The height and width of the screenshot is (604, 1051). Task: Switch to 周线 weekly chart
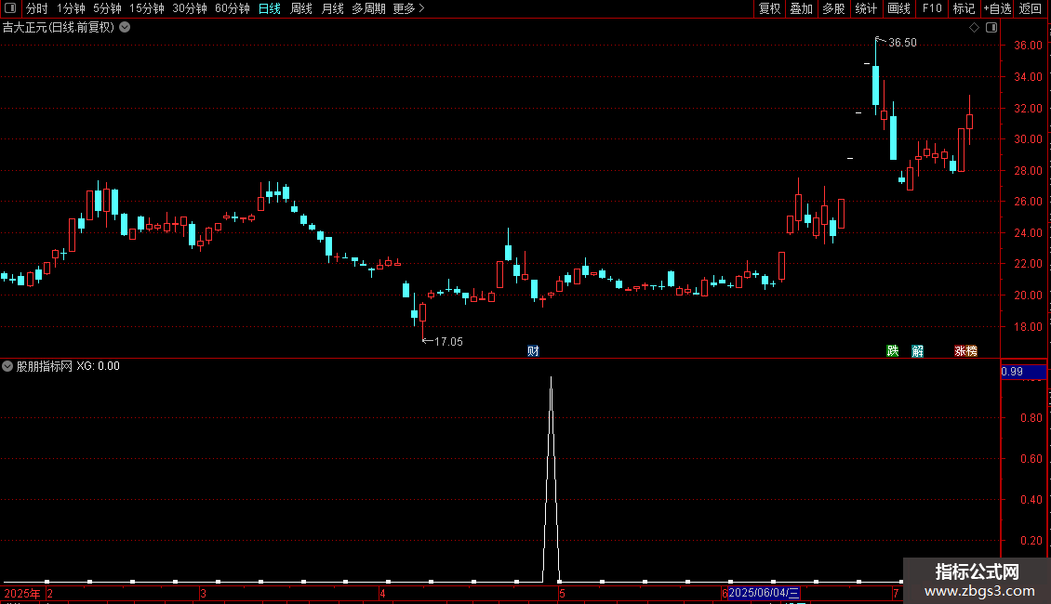pos(301,8)
